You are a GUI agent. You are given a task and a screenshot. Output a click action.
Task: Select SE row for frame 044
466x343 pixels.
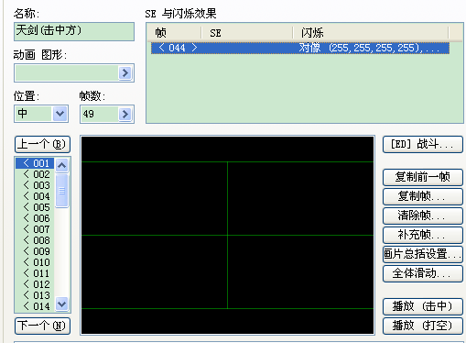(x=300, y=48)
